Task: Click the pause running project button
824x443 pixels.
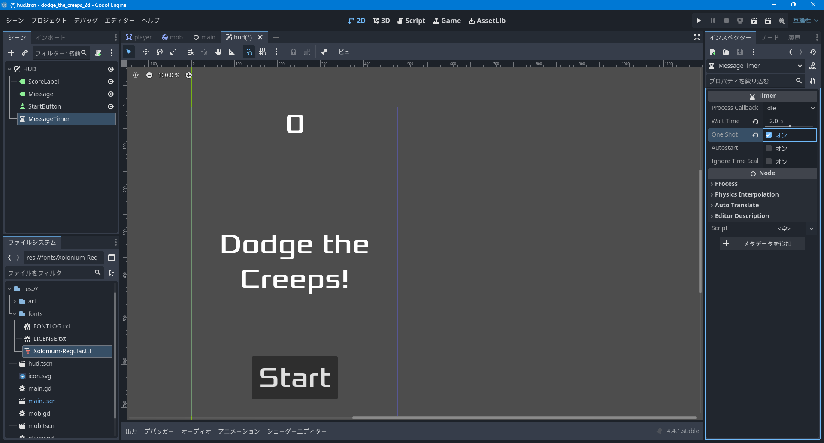Action: point(712,21)
